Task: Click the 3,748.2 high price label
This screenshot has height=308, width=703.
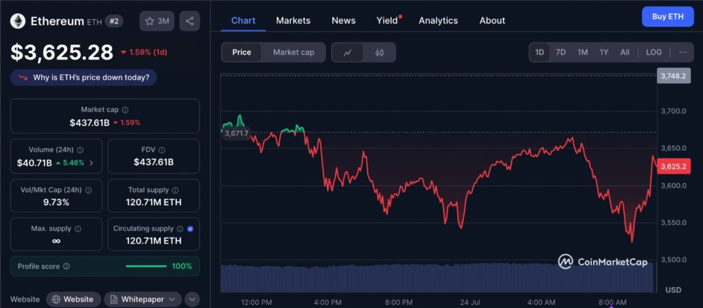Action: point(673,76)
